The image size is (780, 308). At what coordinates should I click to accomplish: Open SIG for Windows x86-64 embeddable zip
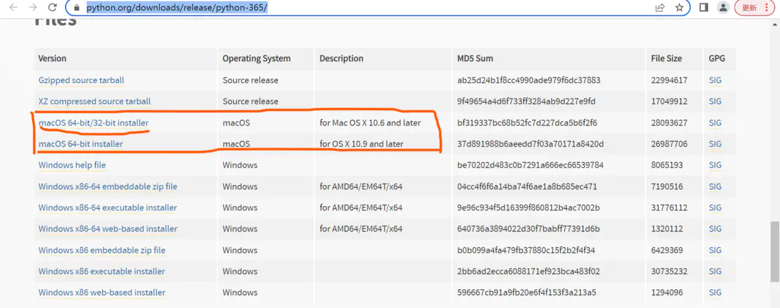click(715, 186)
